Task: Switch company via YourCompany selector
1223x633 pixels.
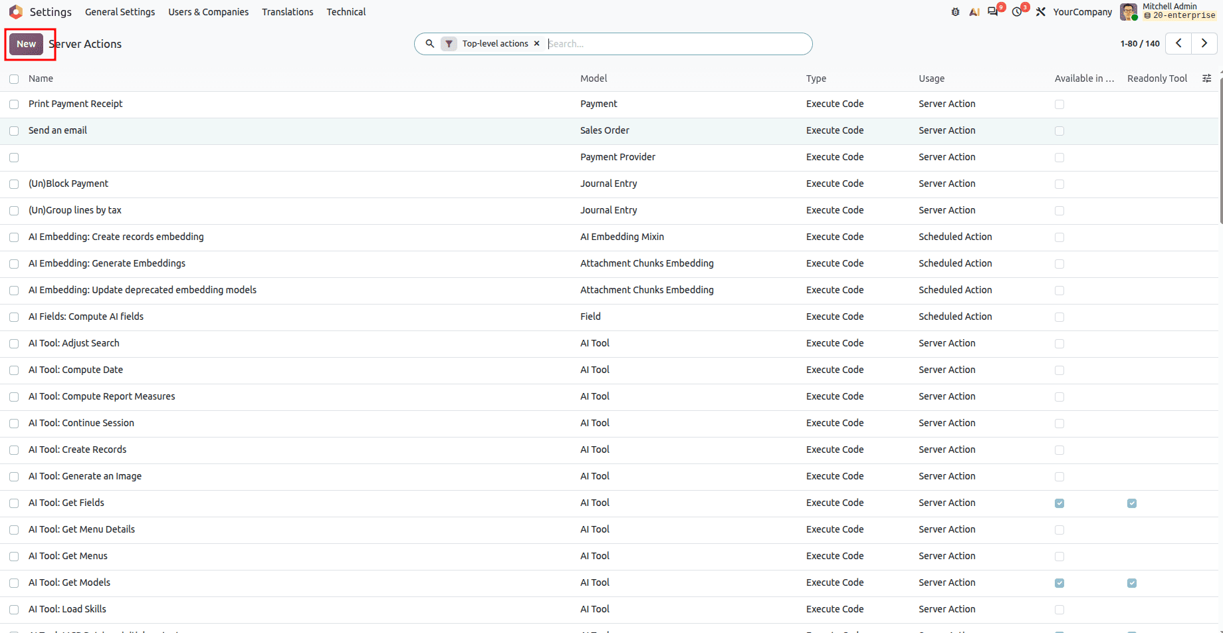Action: coord(1082,12)
